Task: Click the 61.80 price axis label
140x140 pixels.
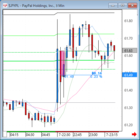Action: [129, 21]
